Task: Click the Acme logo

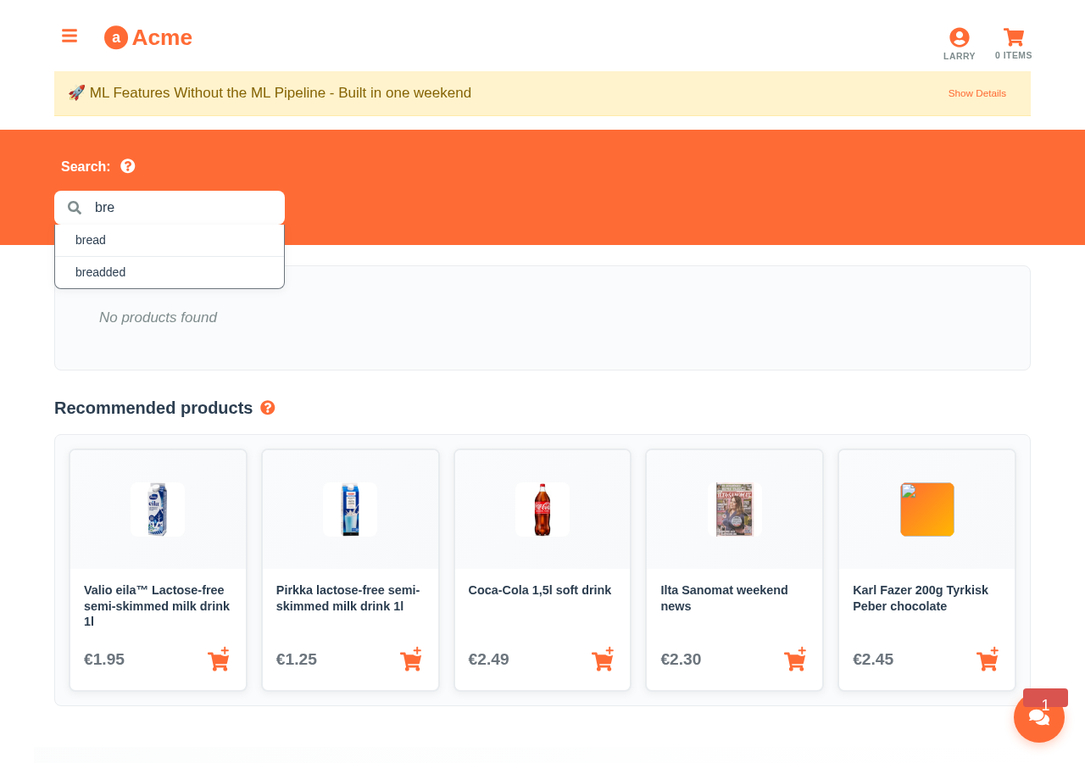Action: pyautogui.click(x=148, y=37)
